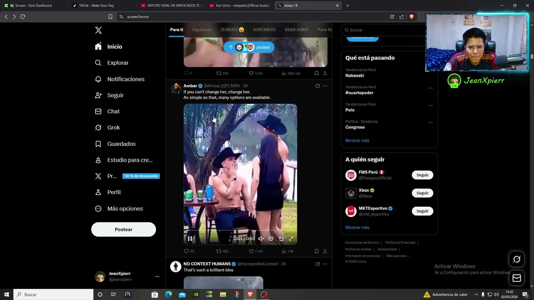The width and height of the screenshot is (534, 300).
Task: Open Guardados bookmarks page
Action: click(115, 144)
